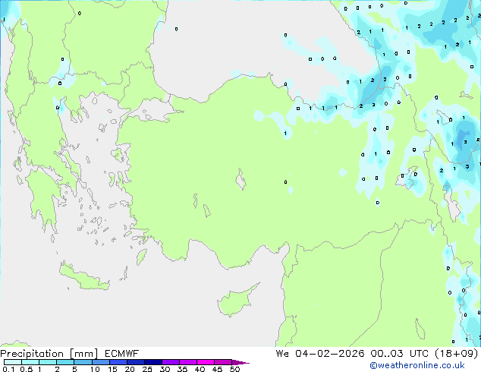This screenshot has width=481, height=372.
Task: Click the legend label "25"
Action: 147,369
